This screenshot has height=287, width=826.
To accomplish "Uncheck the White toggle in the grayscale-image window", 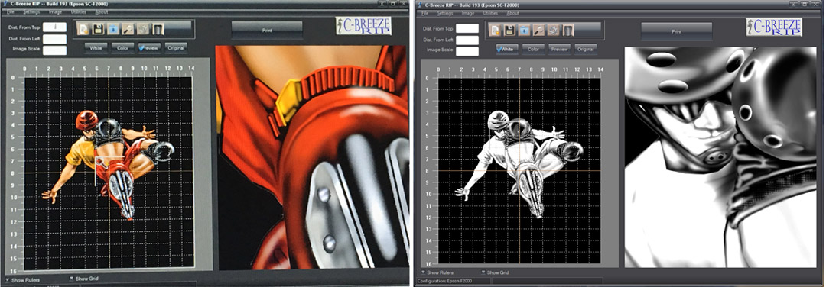I will click(507, 49).
